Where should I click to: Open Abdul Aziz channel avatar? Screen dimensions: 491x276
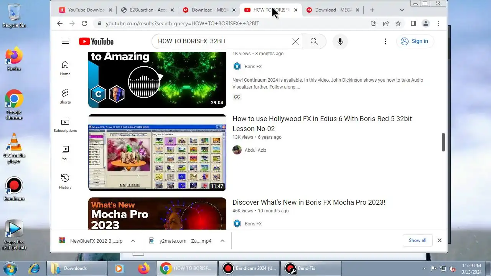(x=237, y=150)
